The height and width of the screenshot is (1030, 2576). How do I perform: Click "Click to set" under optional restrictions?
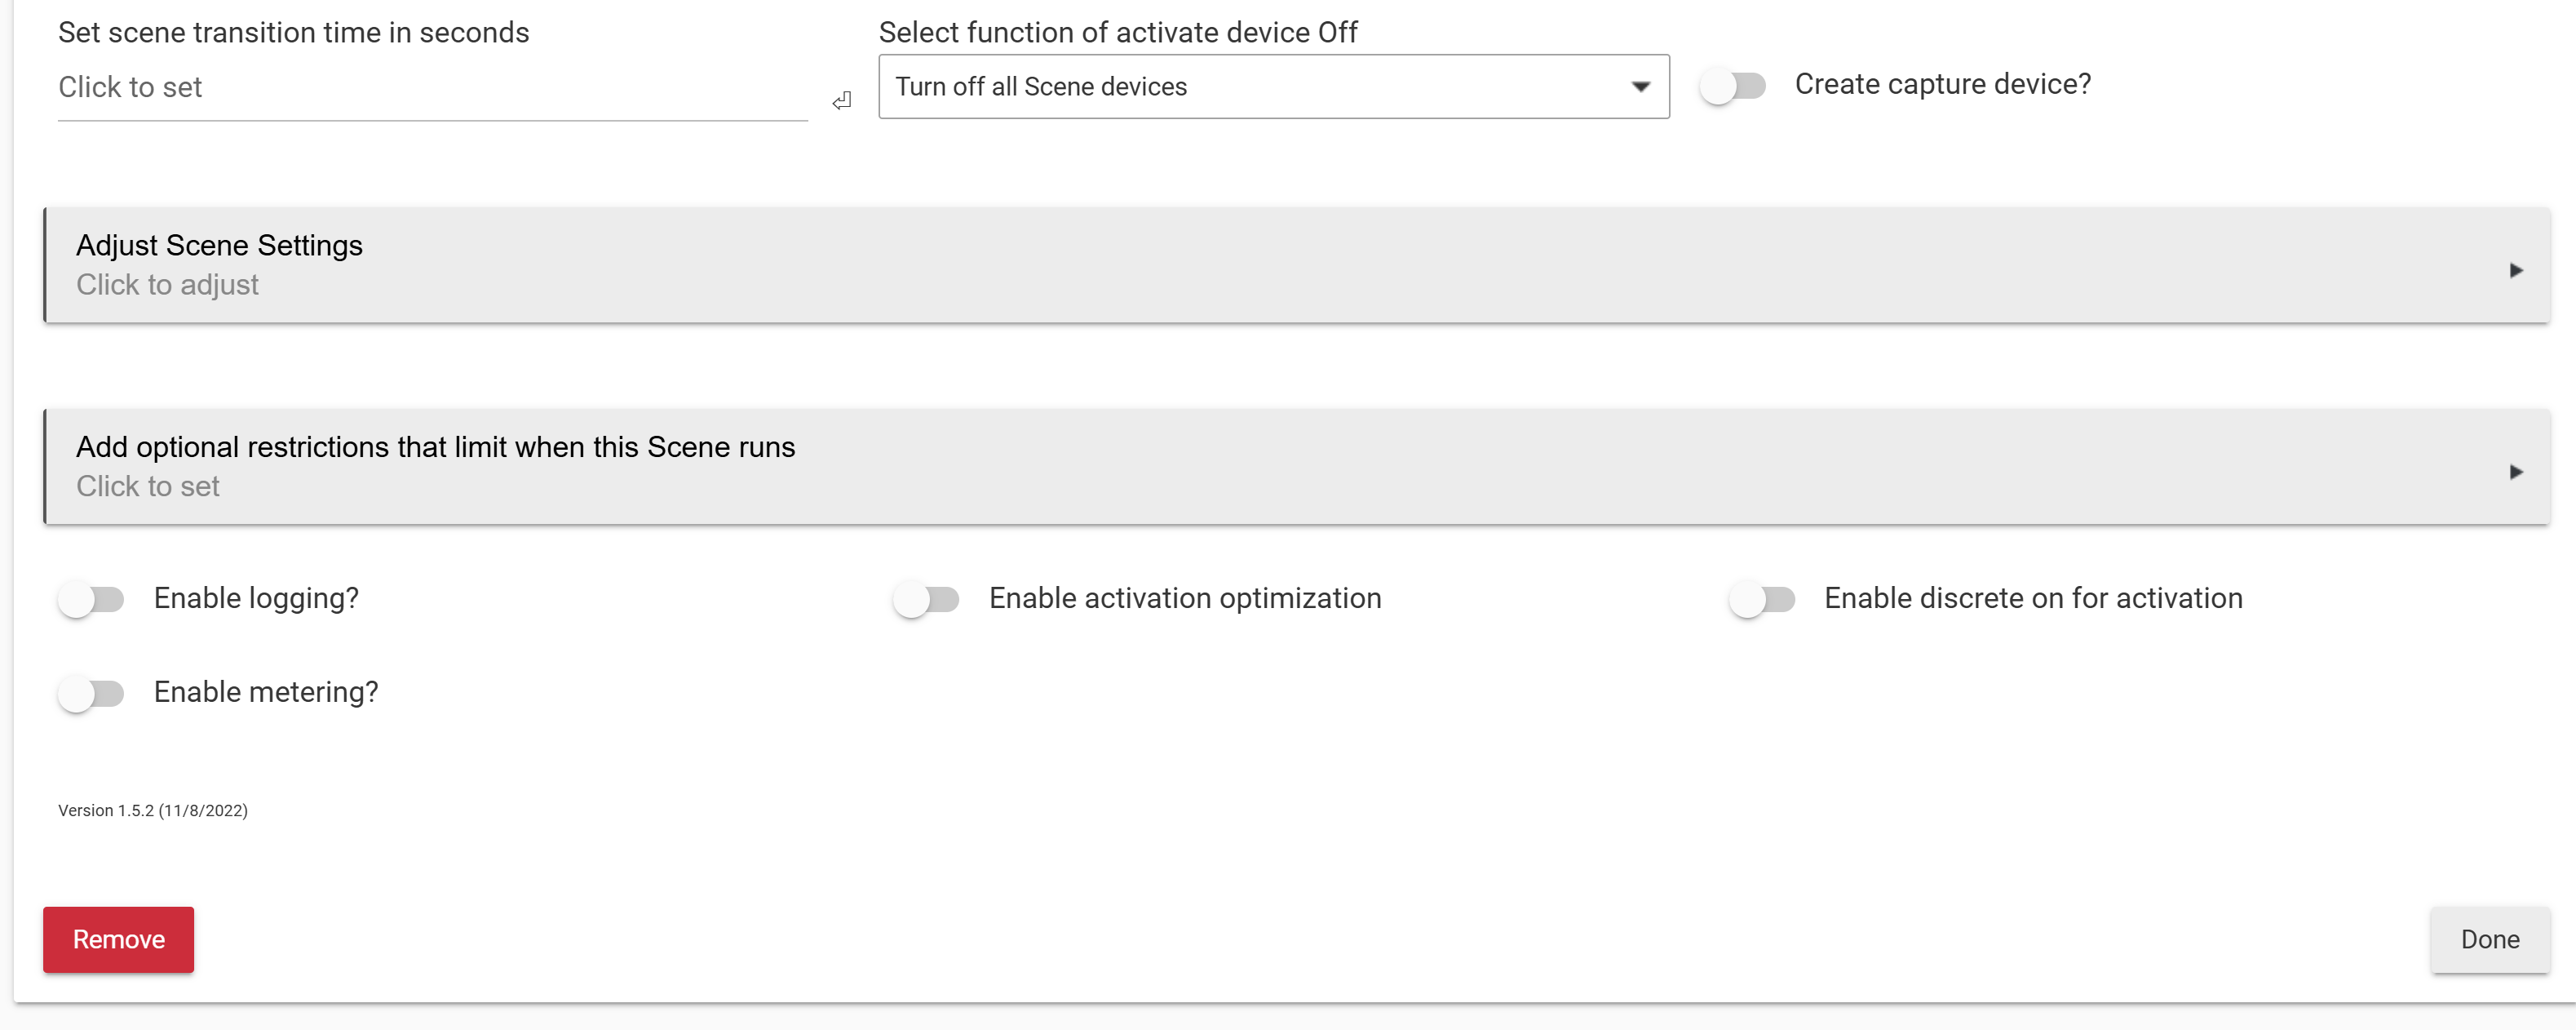pyautogui.click(x=148, y=486)
